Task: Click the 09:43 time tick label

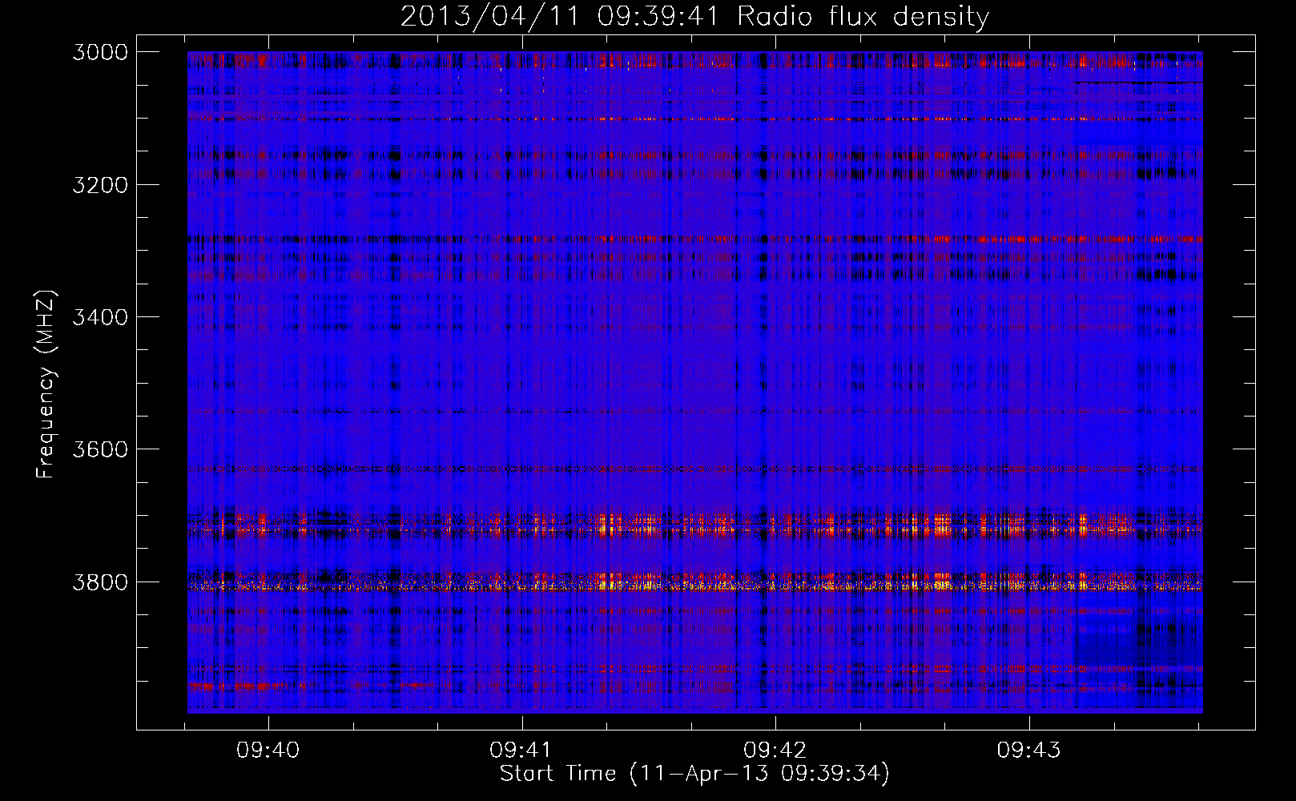Action: (1028, 750)
